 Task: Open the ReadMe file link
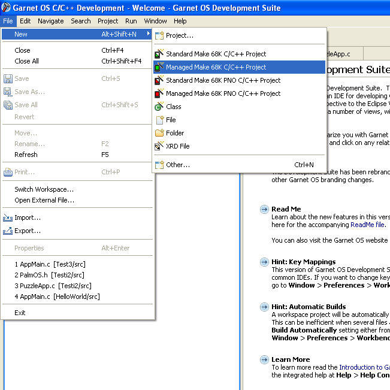[x=367, y=225]
